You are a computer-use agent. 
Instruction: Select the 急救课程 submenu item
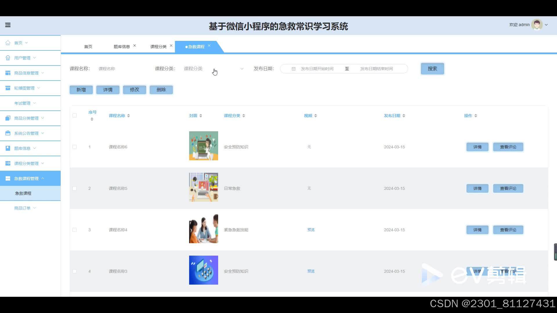pos(23,193)
